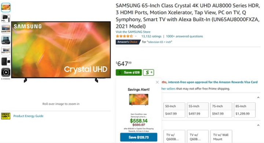The image size is (264, 143).
Task: Collapse the size options section chevron
Action: (x=258, y=98)
